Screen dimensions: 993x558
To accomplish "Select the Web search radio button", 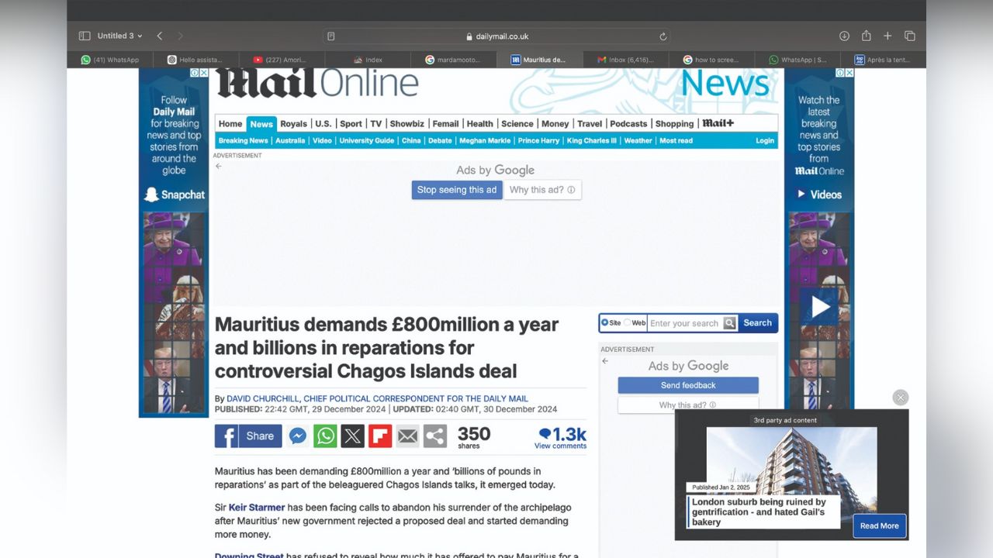I will 628,323.
